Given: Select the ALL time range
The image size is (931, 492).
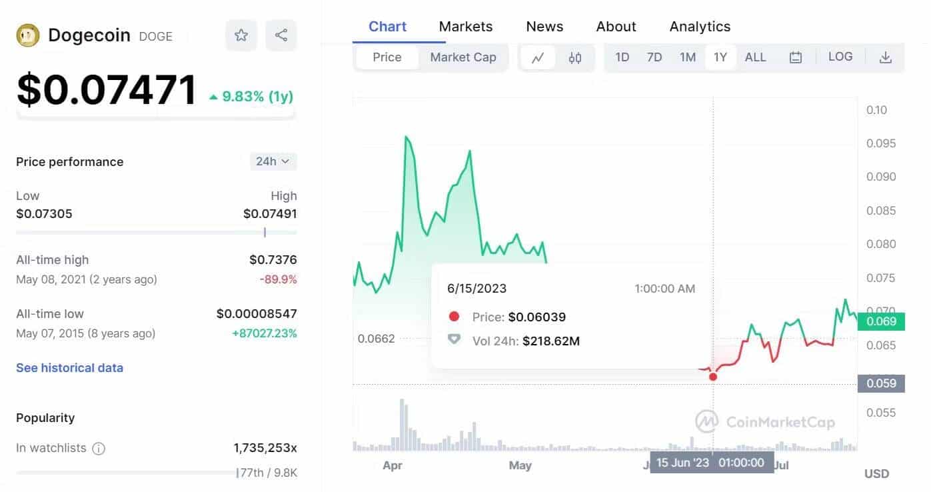Looking at the screenshot, I should click(755, 57).
